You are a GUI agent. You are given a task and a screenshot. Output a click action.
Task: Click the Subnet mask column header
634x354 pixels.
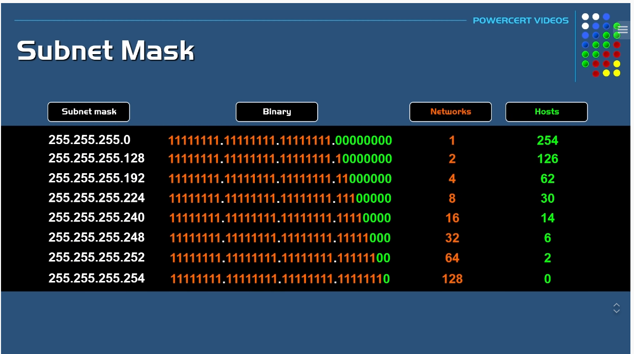[89, 112]
